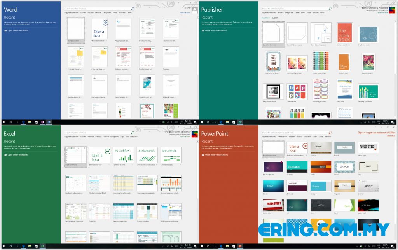This screenshot has height=250, width=398.
Task: Open Take a tour template in Excel
Action: pos(99,156)
